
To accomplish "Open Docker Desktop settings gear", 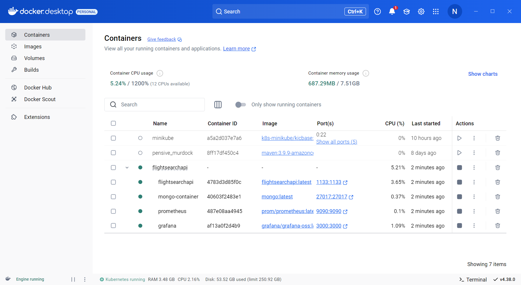I will point(421,12).
